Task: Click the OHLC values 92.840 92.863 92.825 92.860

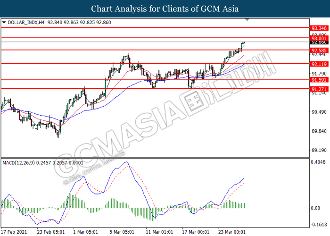Action: click(x=79, y=22)
